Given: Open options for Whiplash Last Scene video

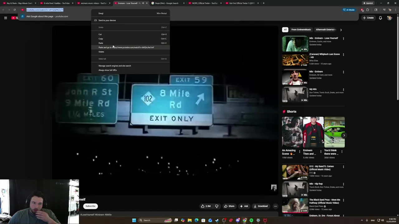Looking at the screenshot, I should tap(344, 54).
